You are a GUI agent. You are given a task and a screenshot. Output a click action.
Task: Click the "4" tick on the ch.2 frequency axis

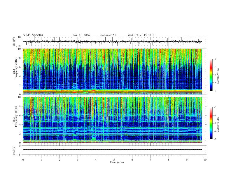pos(20,125)
